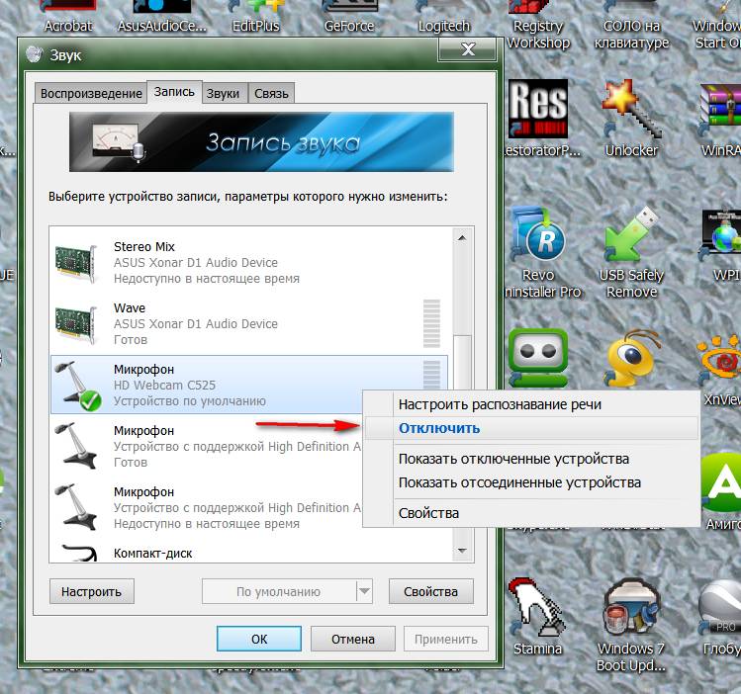Open the Амиго desktop icon
The height and width of the screenshot is (694, 741).
pos(721,482)
